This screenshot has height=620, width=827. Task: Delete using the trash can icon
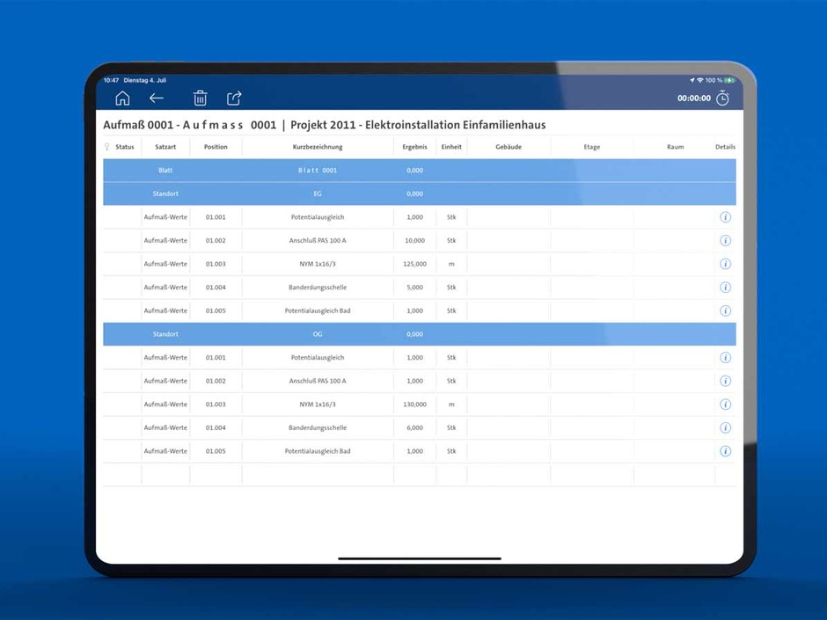tap(201, 98)
